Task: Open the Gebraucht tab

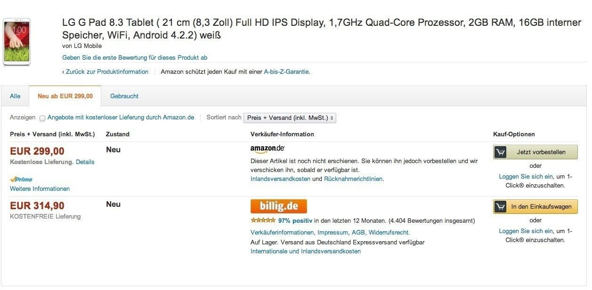Action: point(124,96)
